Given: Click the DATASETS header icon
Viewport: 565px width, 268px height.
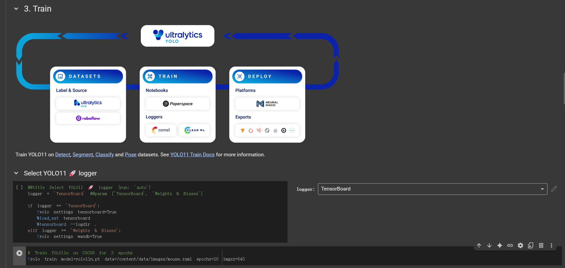Looking at the screenshot, I should pos(60,76).
